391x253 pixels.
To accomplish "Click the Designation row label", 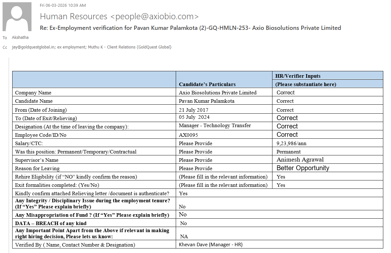I will (72, 126).
